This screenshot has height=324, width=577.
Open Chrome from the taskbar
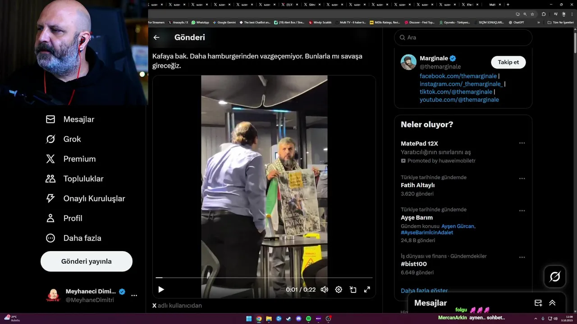tap(259, 319)
